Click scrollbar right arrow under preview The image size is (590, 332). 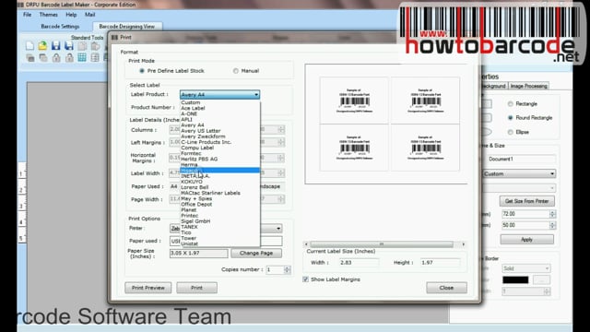pos(463,244)
